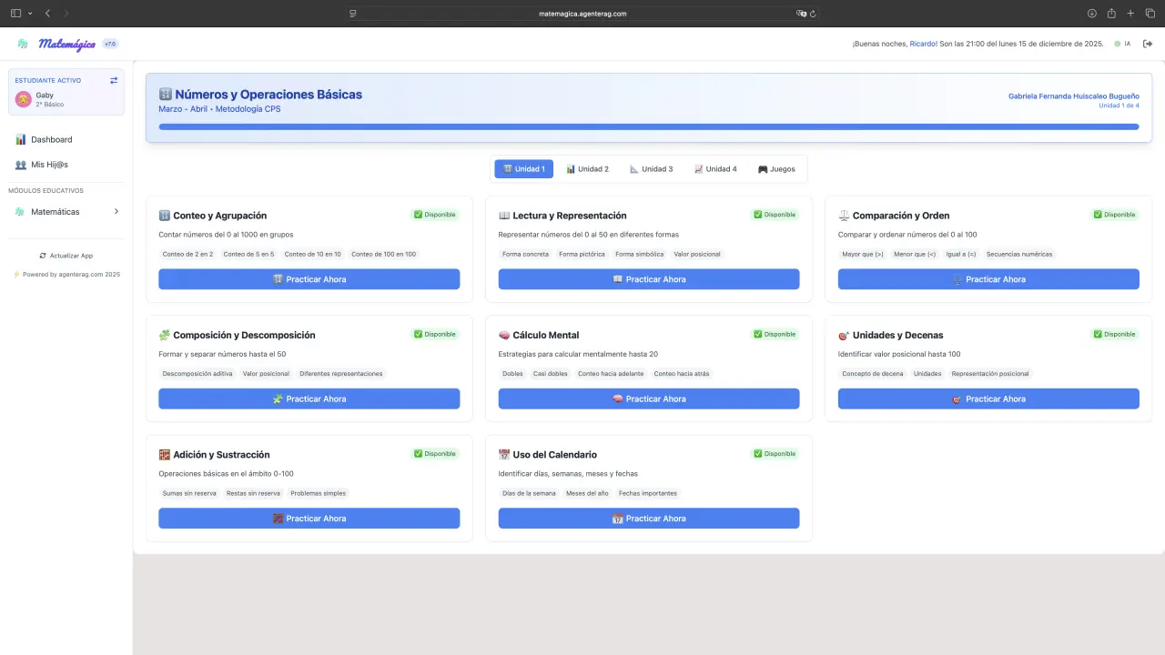Open the Juegos tab

click(x=776, y=169)
